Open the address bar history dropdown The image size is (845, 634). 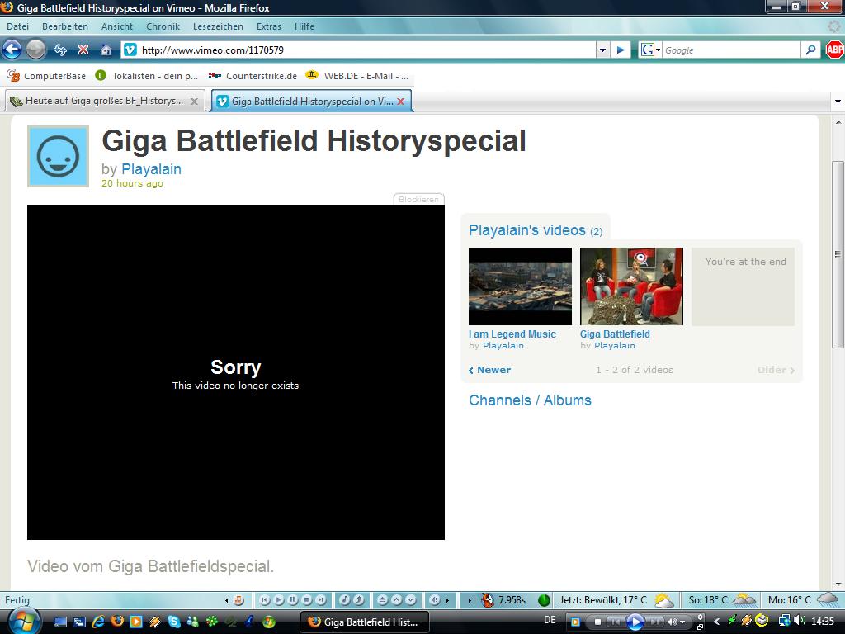602,50
